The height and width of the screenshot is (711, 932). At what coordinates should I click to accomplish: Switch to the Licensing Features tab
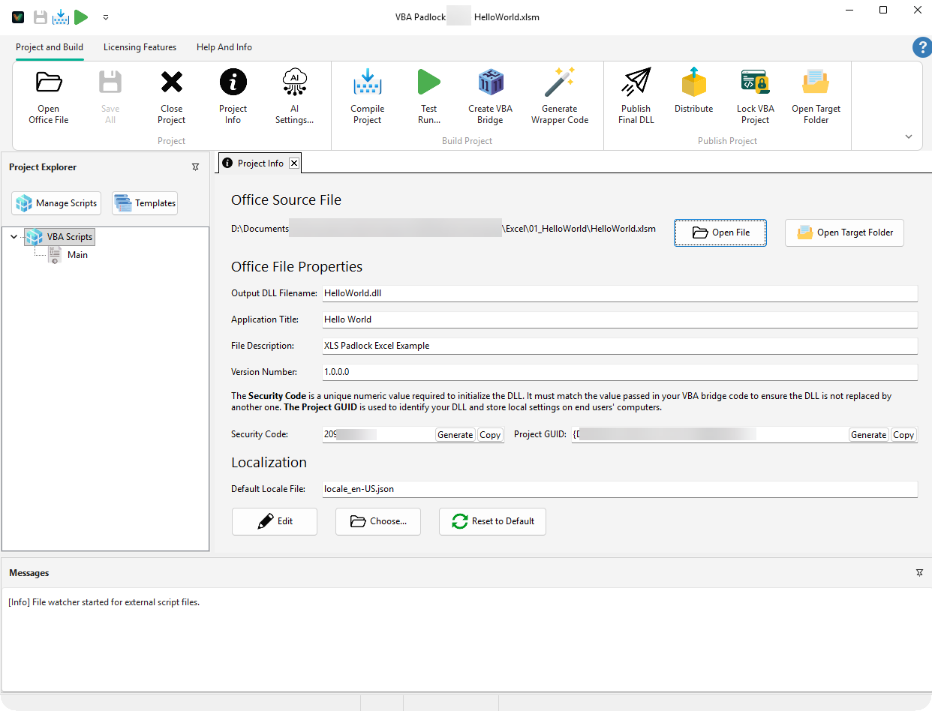click(140, 47)
